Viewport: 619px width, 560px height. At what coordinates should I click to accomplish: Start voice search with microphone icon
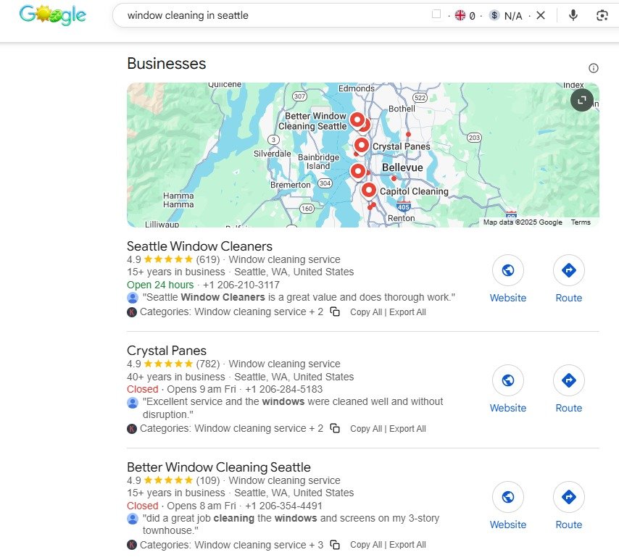[x=573, y=15]
